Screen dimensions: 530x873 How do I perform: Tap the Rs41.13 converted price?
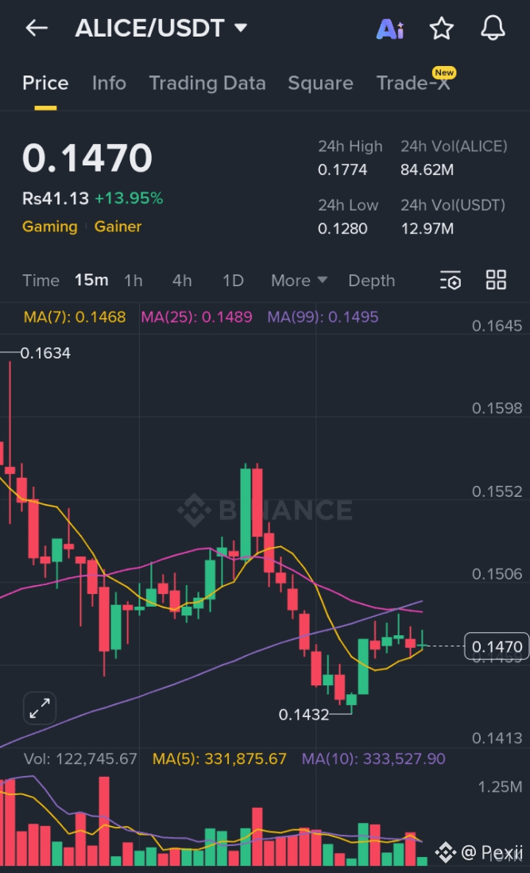click(x=55, y=198)
